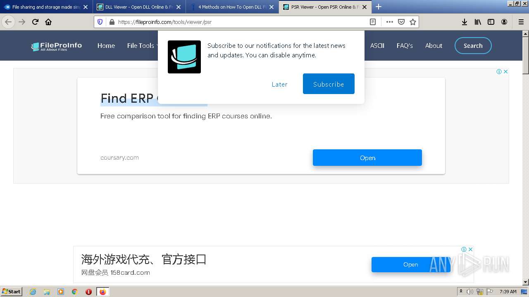
Task: Click Open on the 158card ad
Action: click(x=411, y=264)
